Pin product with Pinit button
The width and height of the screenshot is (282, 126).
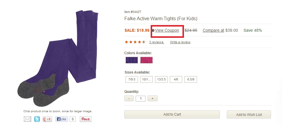86,119
